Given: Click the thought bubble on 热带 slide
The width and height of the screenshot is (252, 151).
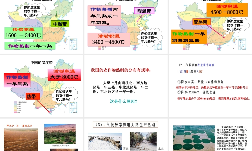Looking at the screenshot, I should click(x=65, y=95).
